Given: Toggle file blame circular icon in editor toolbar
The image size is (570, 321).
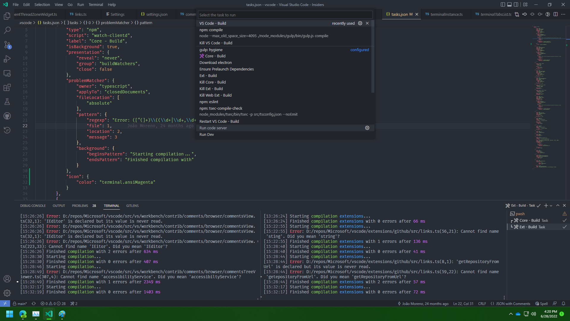Looking at the screenshot, I should [548, 14].
